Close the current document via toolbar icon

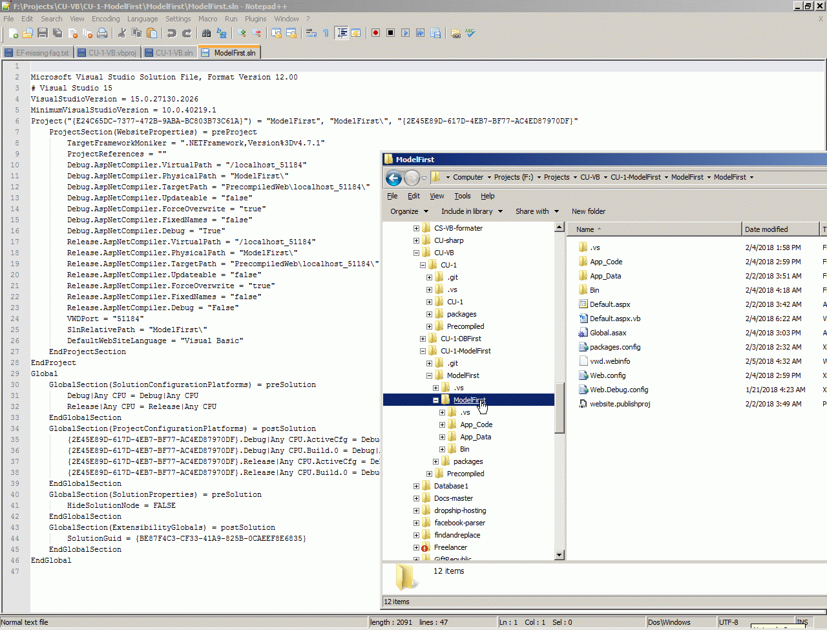72,33
